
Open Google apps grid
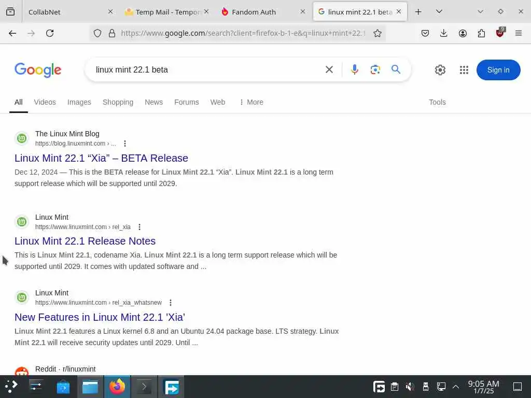pos(464,70)
